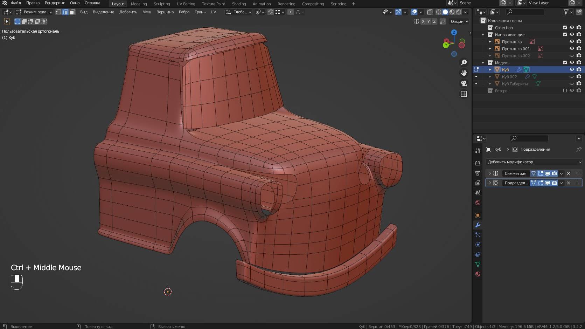This screenshot has height=329, width=585.
Task: Open the Render properties tab
Action: click(x=478, y=163)
